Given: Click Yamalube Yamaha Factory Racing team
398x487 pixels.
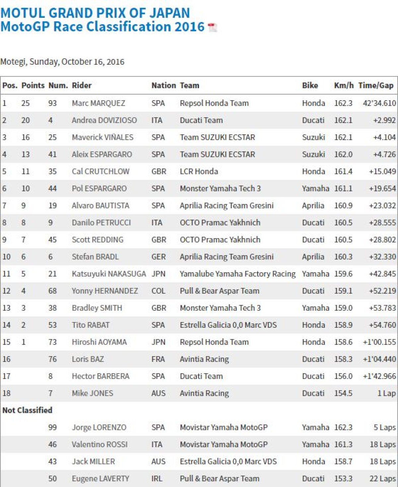Looking at the screenshot, I should tap(237, 274).
